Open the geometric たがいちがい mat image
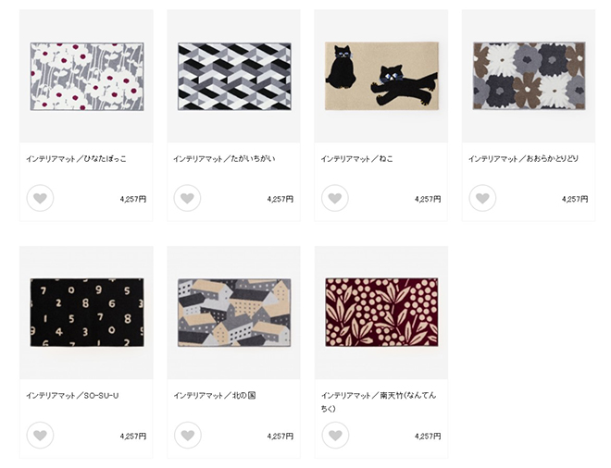The width and height of the screenshot is (611, 468). pos(234,77)
